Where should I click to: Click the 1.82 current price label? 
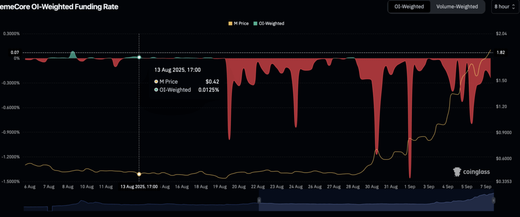pos(500,53)
